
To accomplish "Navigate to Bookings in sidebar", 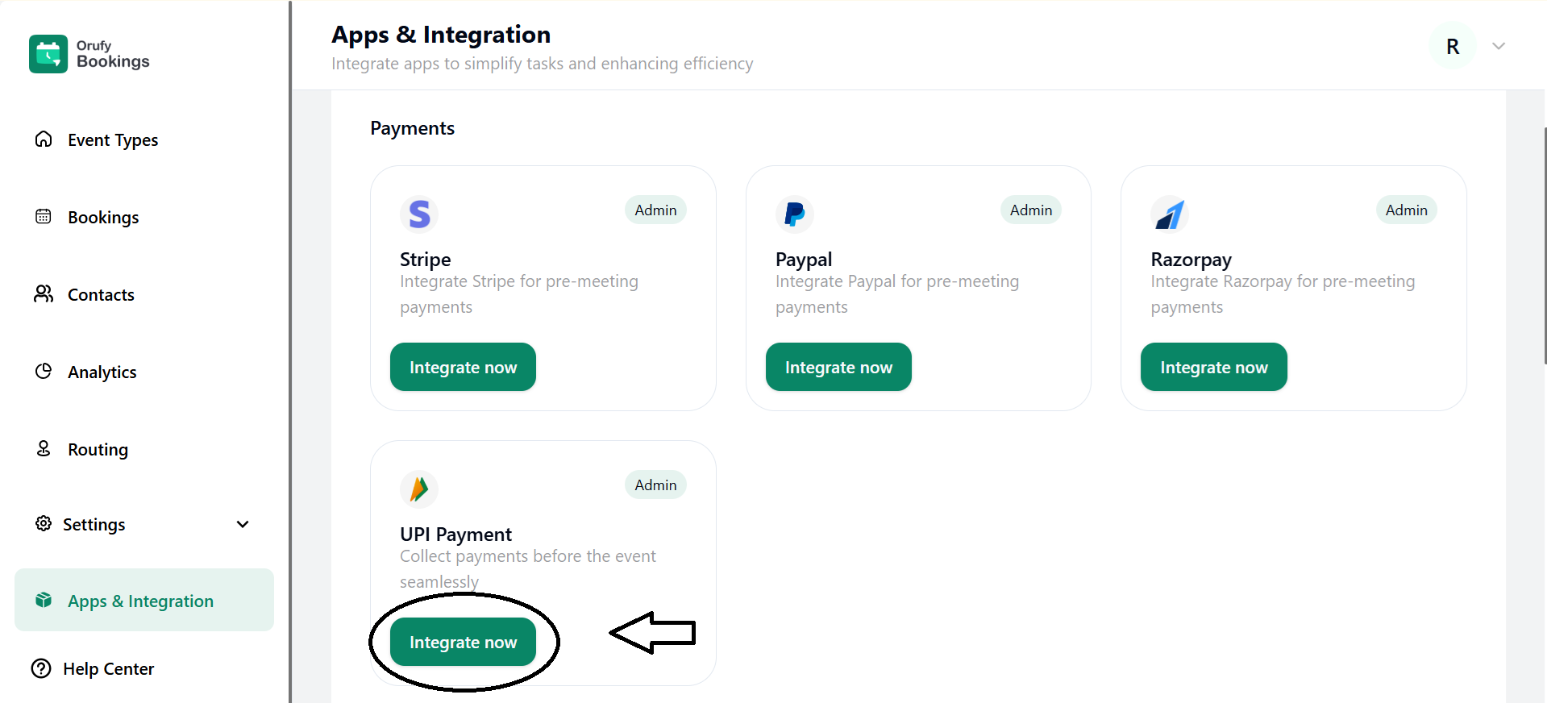I will pos(103,216).
